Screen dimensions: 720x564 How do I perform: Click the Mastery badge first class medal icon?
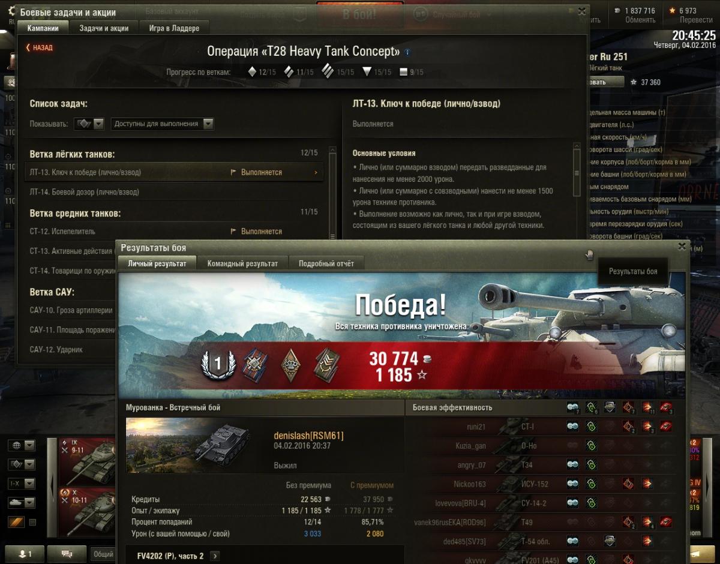point(218,365)
